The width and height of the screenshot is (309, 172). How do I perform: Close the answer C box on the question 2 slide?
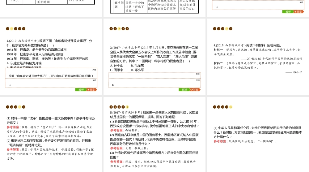pyautogui.click(x=94, y=80)
